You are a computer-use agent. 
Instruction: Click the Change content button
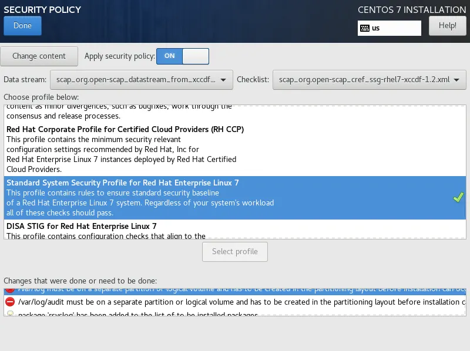(x=39, y=56)
